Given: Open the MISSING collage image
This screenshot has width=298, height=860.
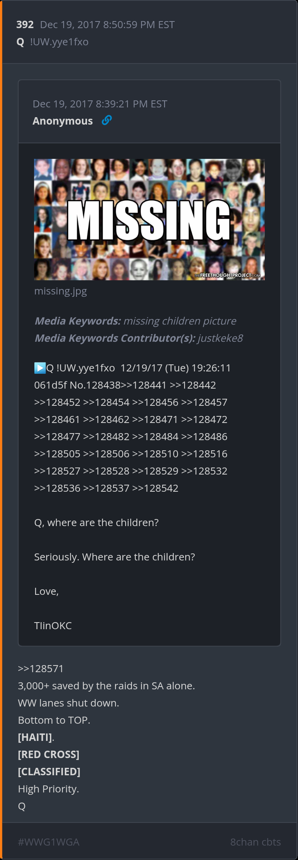Looking at the screenshot, I should click(149, 219).
